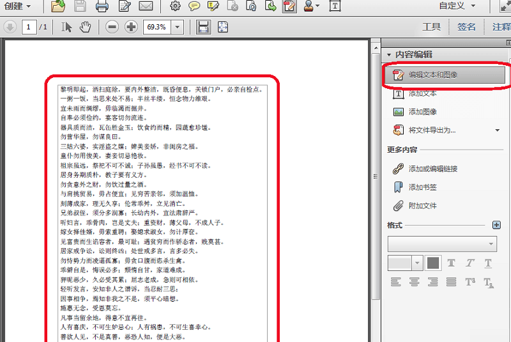The width and height of the screenshot is (511, 342).
Task: Open the font name dropdown
Action: pos(442,244)
